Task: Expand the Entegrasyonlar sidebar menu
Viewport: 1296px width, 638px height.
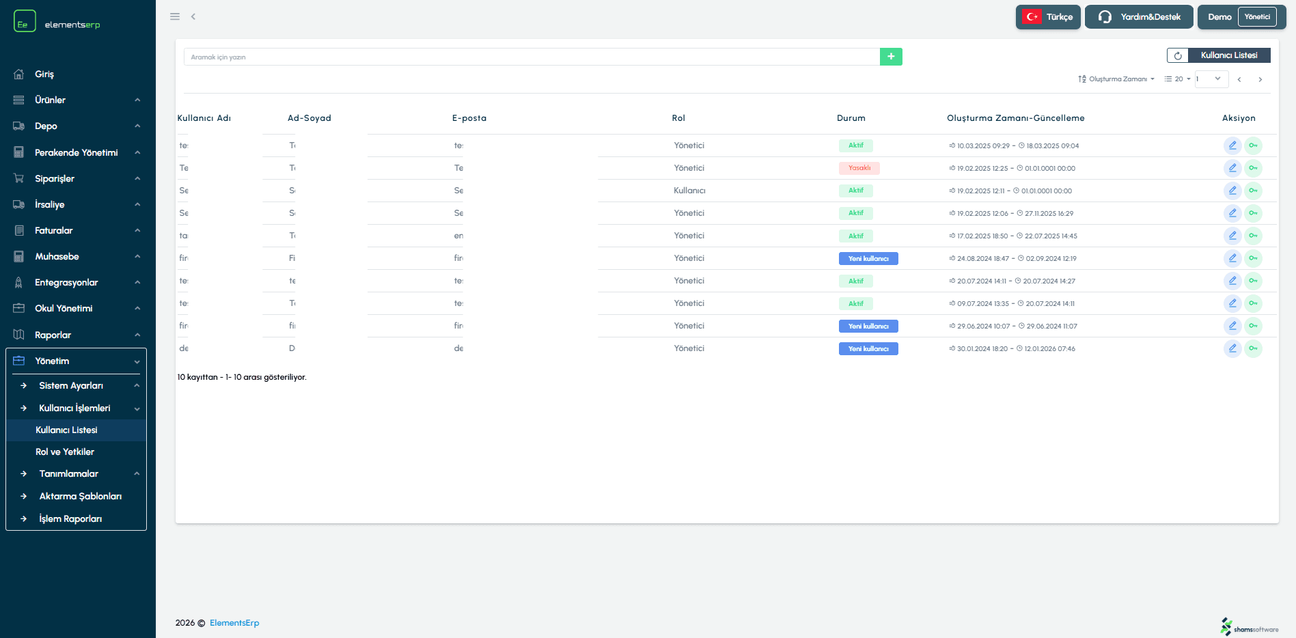Action: coord(77,282)
